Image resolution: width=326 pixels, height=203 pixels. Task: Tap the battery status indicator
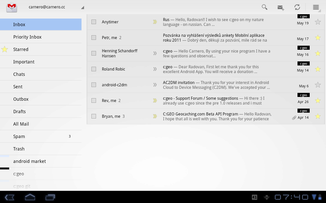320,197
